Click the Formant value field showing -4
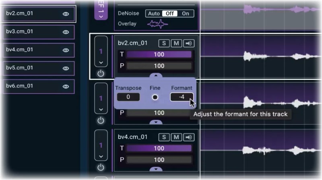Screen dimensions: 322x180 [182, 97]
